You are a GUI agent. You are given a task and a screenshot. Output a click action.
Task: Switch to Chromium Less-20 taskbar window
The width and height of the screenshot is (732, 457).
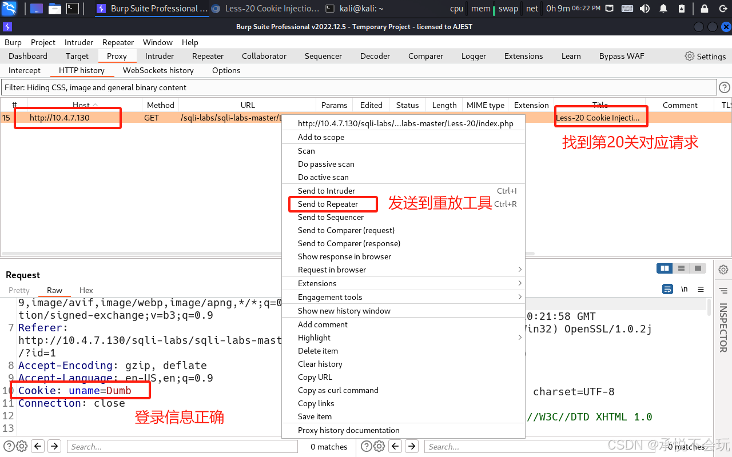pos(265,8)
